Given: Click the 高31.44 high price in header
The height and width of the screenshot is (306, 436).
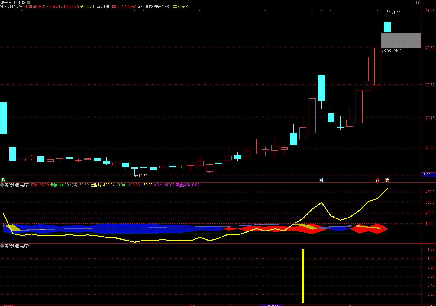Looking at the screenshot, I should [x=44, y=7].
